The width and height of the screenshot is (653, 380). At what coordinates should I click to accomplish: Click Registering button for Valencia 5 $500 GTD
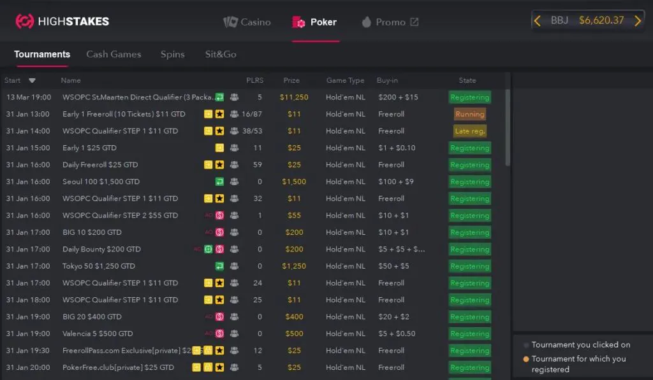pyautogui.click(x=469, y=334)
